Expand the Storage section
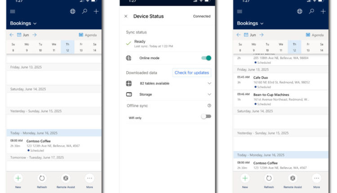Viewport: 337px width, 193px height. click(x=209, y=94)
